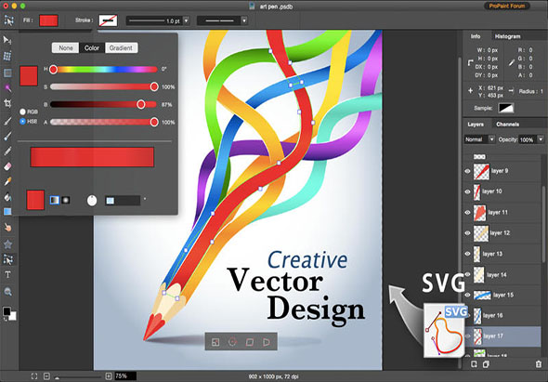The width and height of the screenshot is (548, 382).
Task: Select the Eraser tool
Action: click(x=7, y=166)
